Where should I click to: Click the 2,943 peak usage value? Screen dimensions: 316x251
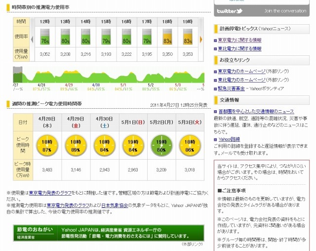click(104, 170)
